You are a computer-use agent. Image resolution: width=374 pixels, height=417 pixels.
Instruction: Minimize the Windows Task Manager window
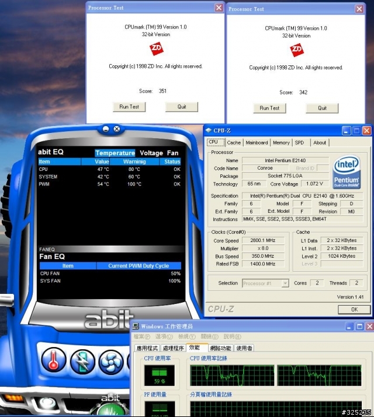click(349, 327)
